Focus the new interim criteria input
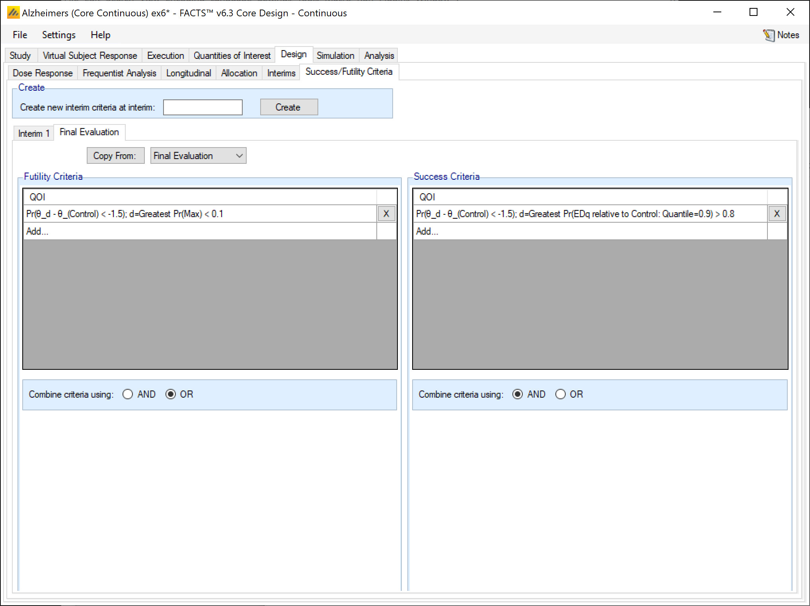 (x=202, y=107)
